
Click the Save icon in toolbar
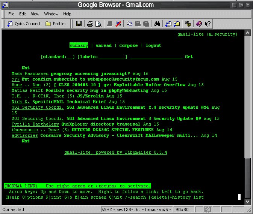79,24
